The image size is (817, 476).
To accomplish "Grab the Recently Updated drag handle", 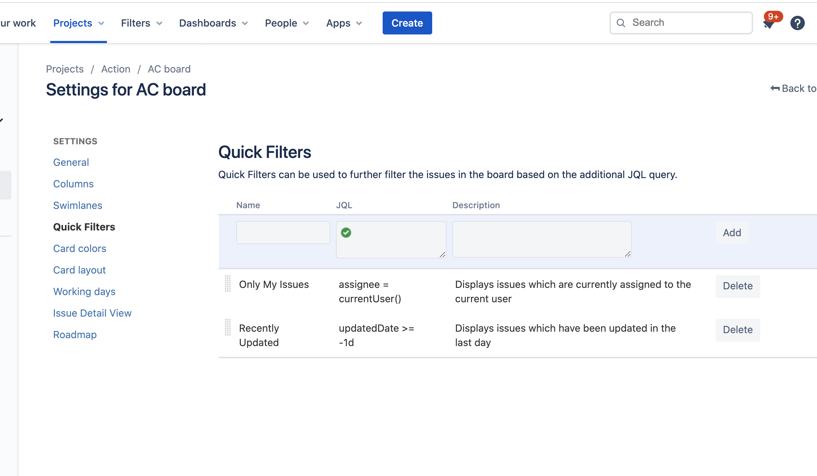I will coord(228,327).
